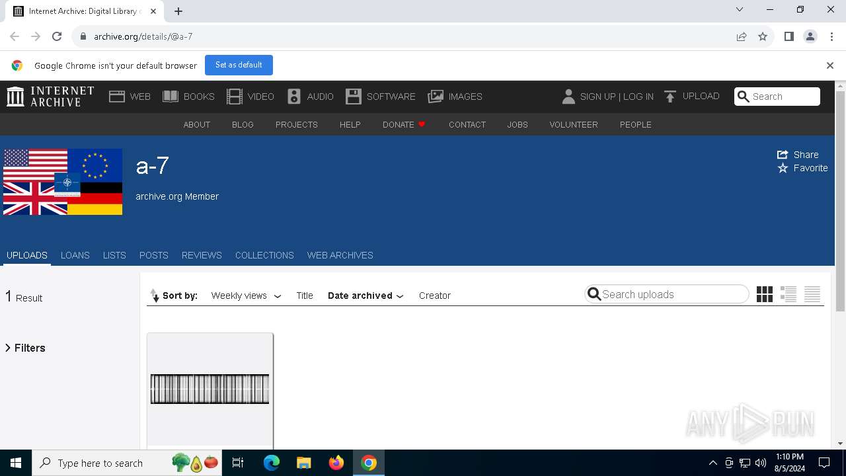Sort uploads by Title
The width and height of the screenshot is (846, 476).
point(305,296)
